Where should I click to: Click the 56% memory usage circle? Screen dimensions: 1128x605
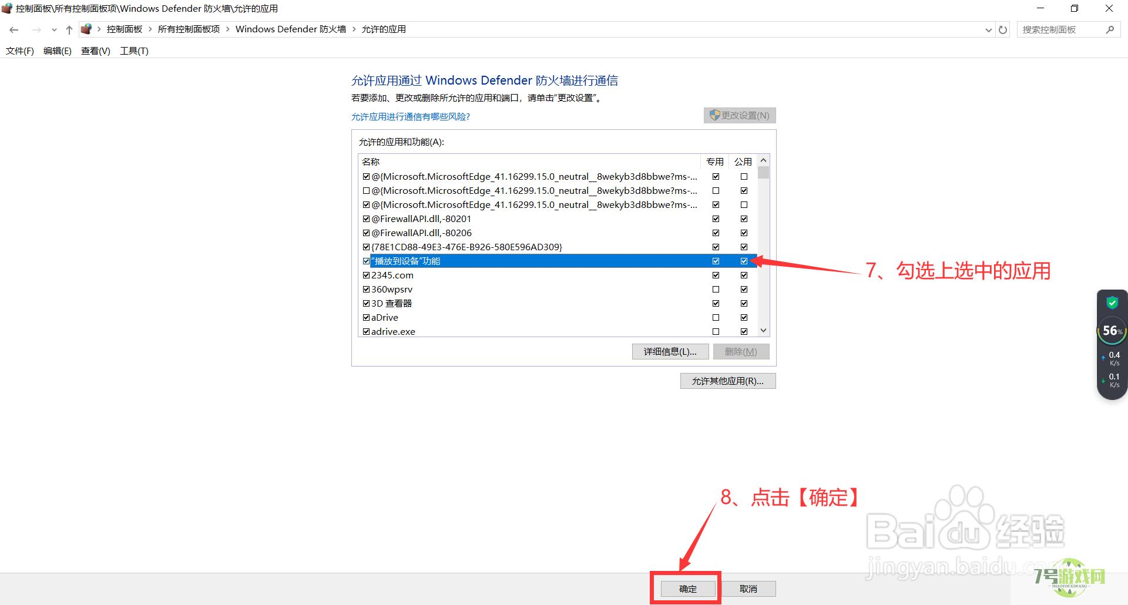coord(1112,331)
